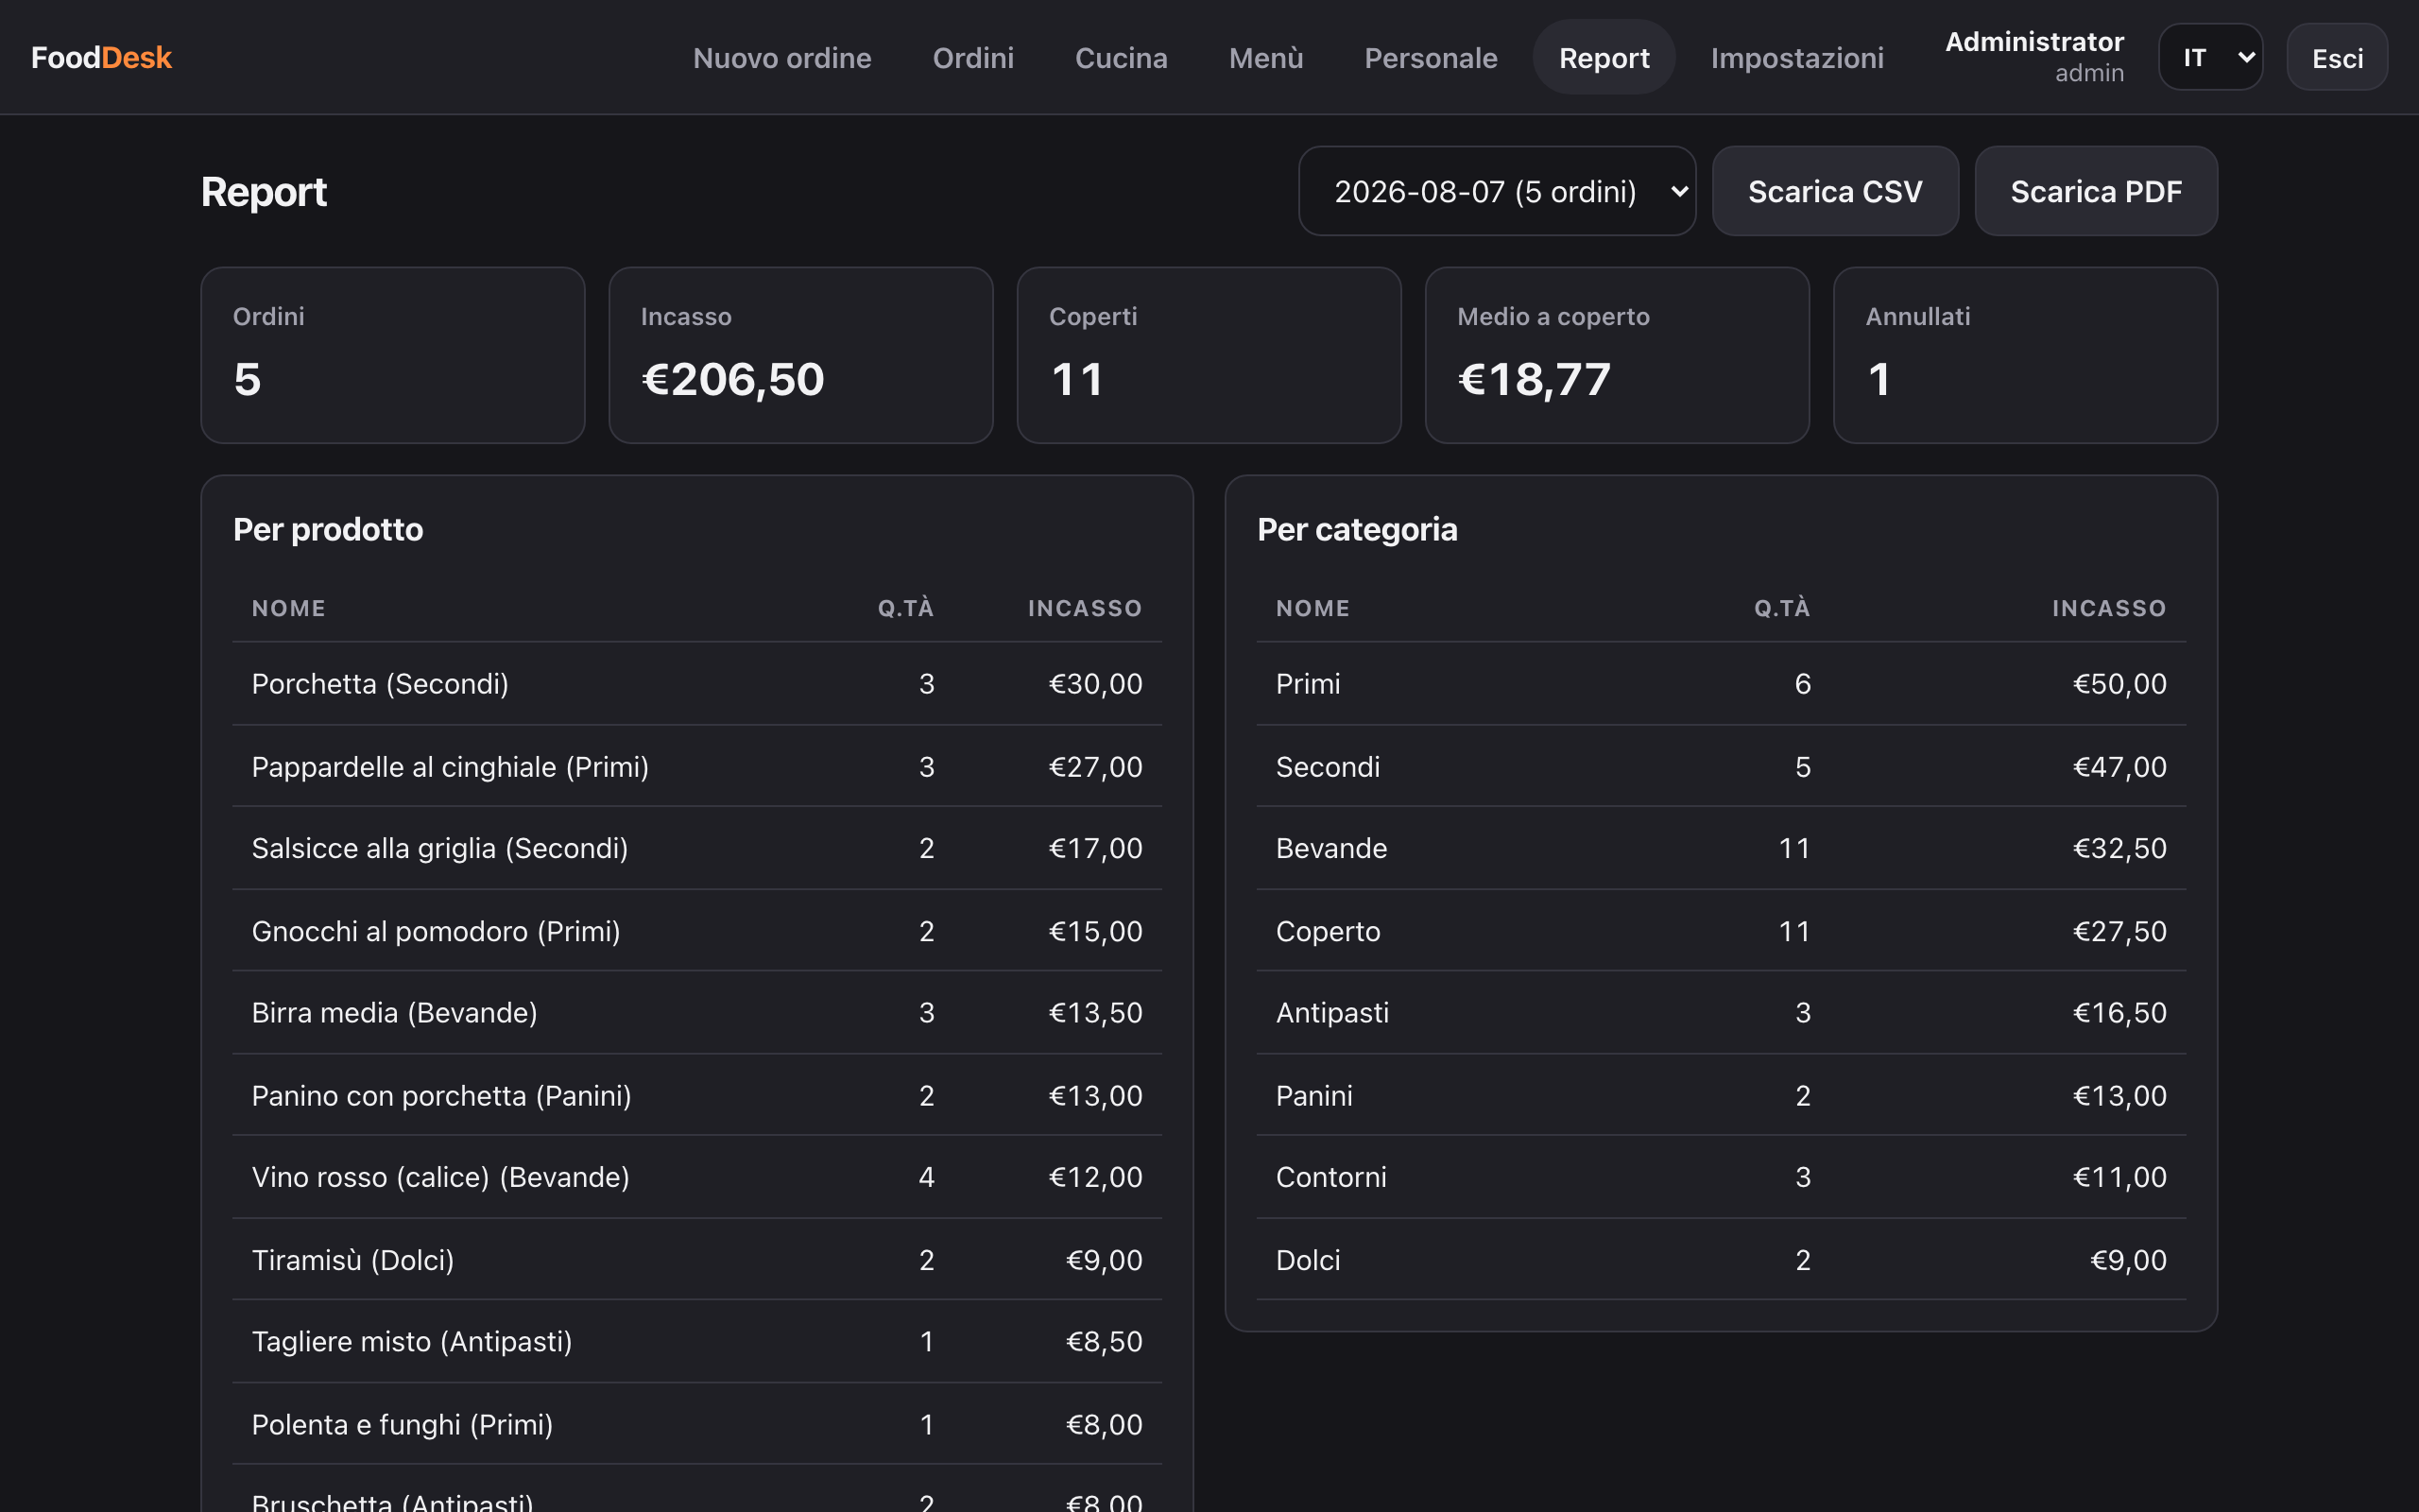This screenshot has height=1512, width=2419.
Task: Click the Per categoria heading
Action: point(1358,529)
